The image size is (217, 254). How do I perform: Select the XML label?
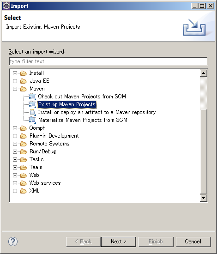coord(34,191)
